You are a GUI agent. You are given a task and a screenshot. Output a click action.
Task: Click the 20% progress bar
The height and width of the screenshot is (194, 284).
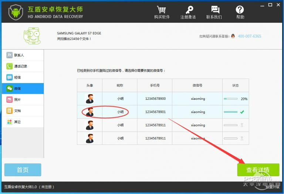pyautogui.click(x=231, y=99)
